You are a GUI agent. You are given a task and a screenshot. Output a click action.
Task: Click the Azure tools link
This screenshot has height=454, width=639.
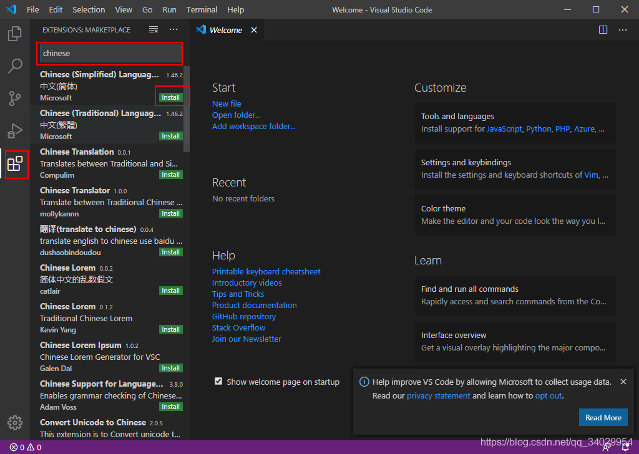tap(584, 129)
